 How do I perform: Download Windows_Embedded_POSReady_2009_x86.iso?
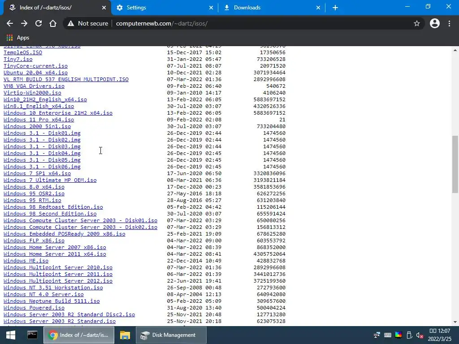coord(65,234)
